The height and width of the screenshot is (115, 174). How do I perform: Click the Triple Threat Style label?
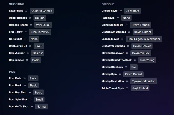click(x=113, y=88)
